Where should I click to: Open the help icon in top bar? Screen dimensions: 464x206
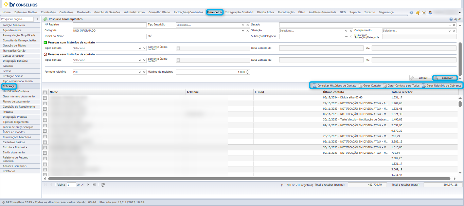[412, 13]
